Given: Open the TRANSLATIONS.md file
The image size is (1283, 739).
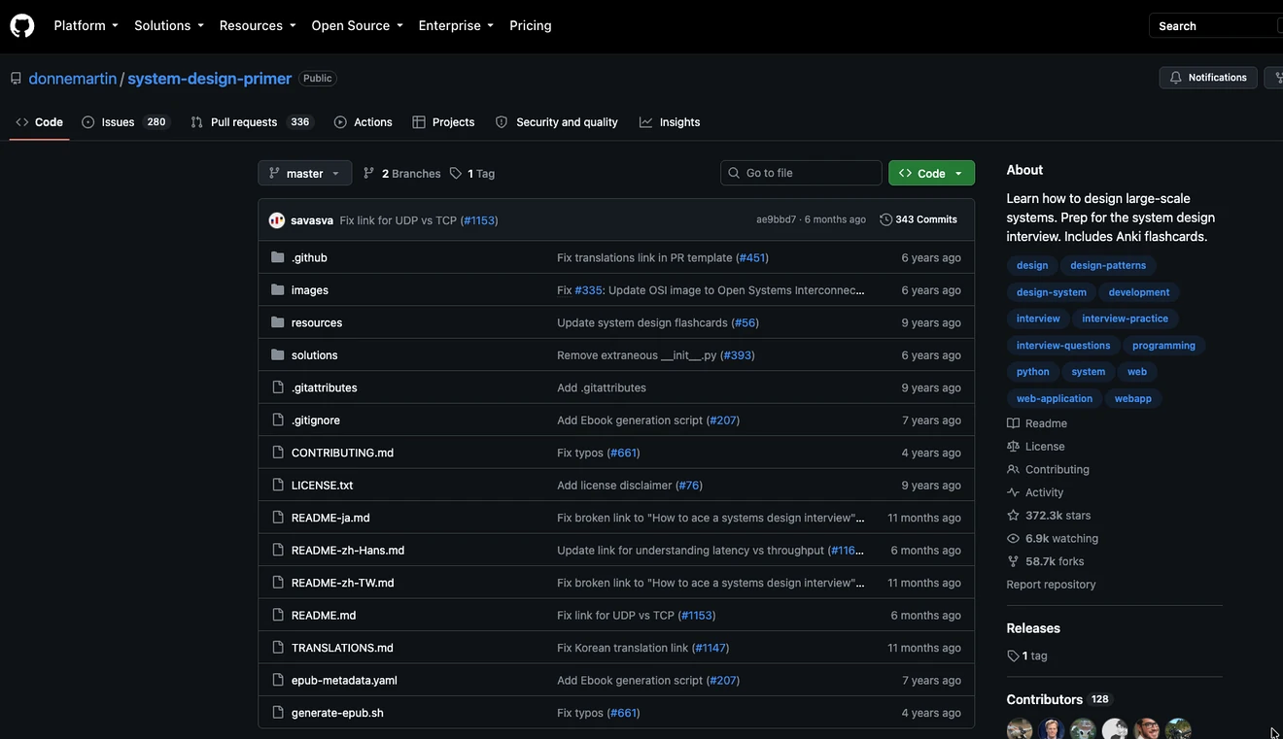Looking at the screenshot, I should 342,648.
